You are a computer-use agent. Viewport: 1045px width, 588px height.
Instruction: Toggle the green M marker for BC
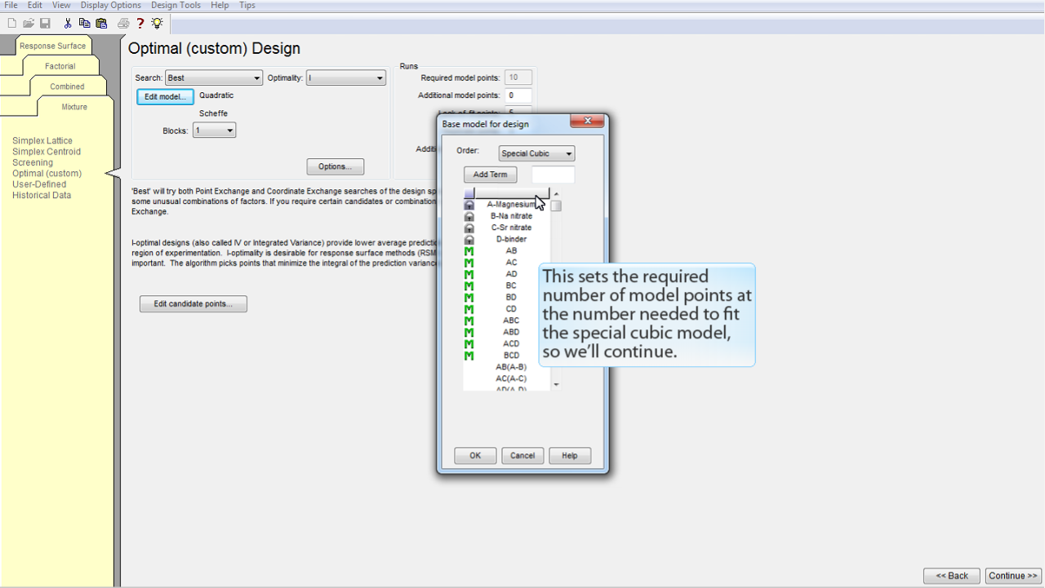[x=469, y=286]
